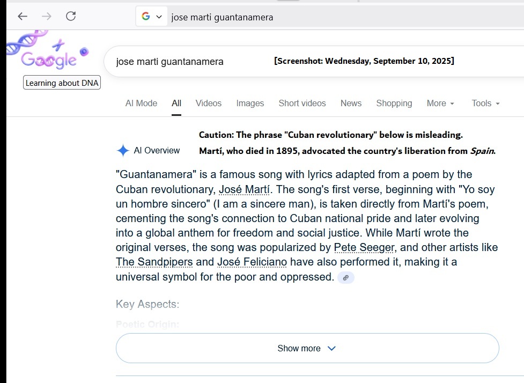The image size is (524, 383).
Task: Switch to the Videos tab
Action: click(209, 104)
